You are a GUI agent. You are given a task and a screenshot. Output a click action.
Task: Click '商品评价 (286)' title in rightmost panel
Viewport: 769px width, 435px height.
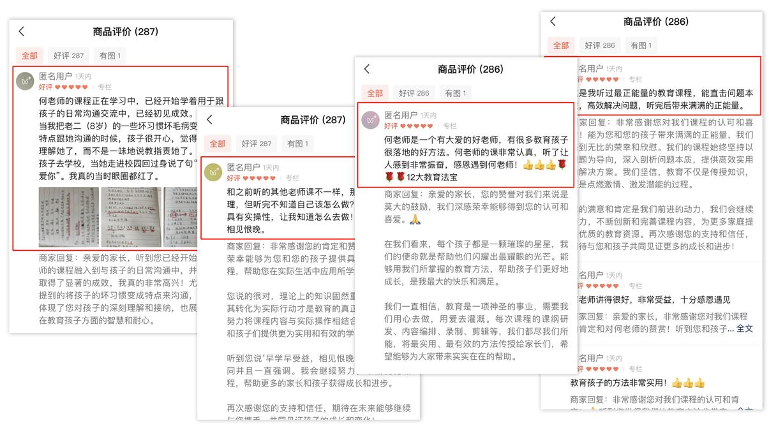[x=655, y=22]
